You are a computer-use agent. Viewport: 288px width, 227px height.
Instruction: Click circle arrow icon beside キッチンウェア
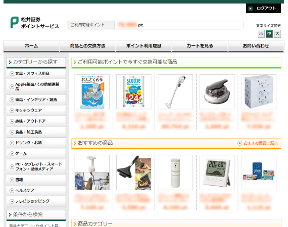click(12, 110)
